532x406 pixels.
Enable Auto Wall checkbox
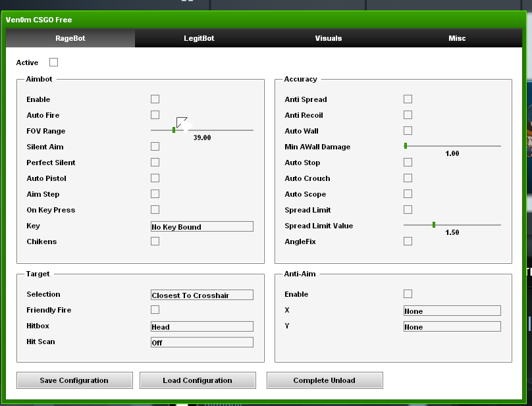408,131
